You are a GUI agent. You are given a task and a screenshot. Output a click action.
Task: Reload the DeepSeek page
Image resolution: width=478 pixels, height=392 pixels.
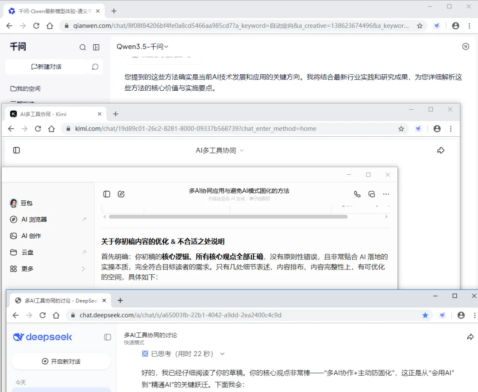pos(42,315)
